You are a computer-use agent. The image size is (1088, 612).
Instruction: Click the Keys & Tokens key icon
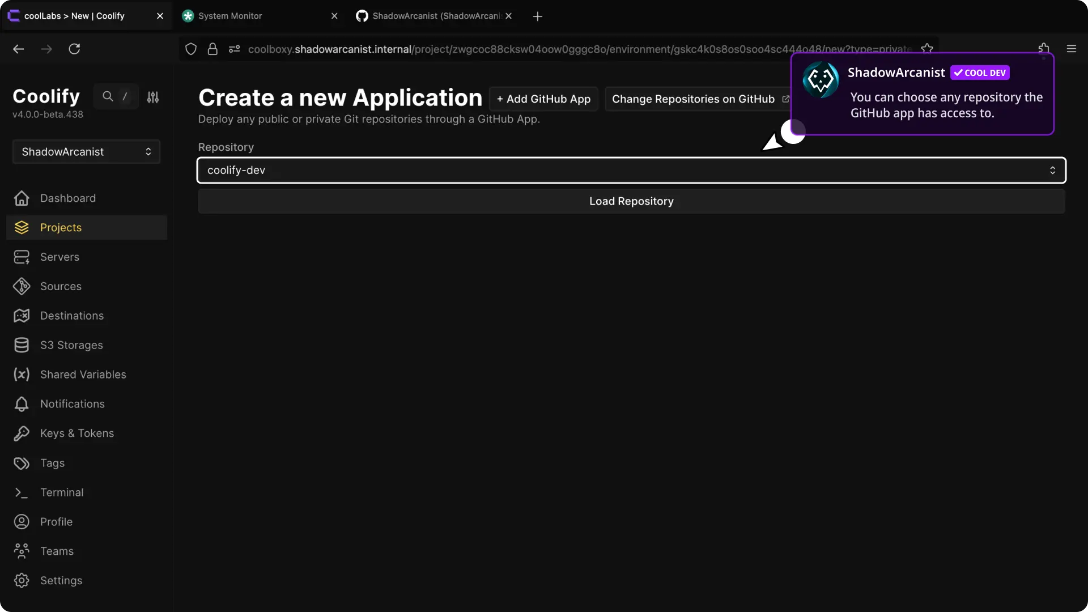point(22,433)
